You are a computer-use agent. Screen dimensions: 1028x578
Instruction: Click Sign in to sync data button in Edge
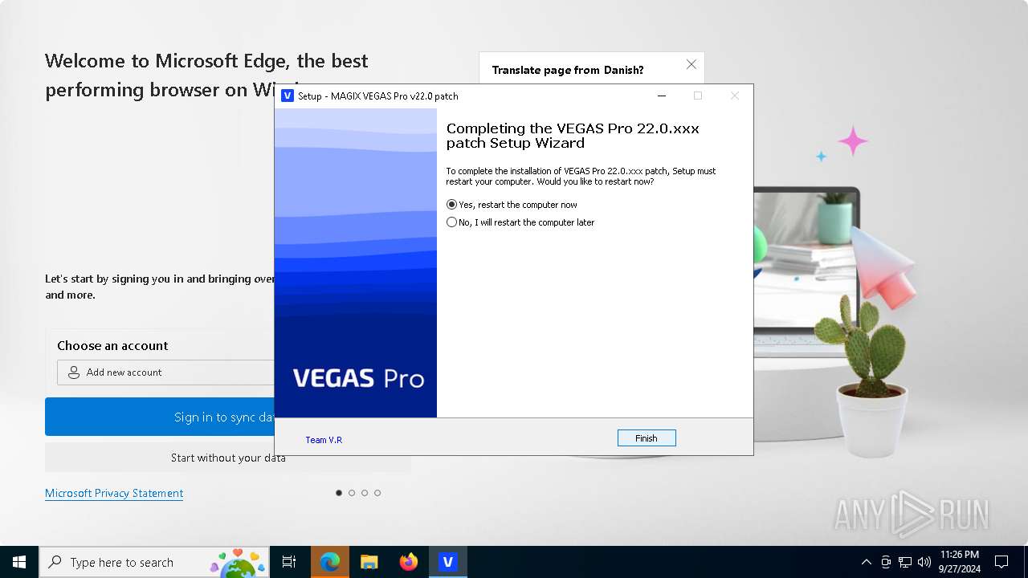pyautogui.click(x=160, y=417)
